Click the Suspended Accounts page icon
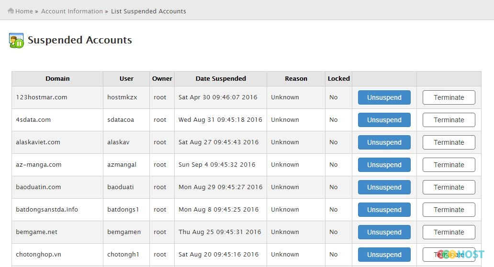This screenshot has width=494, height=267. click(x=16, y=41)
